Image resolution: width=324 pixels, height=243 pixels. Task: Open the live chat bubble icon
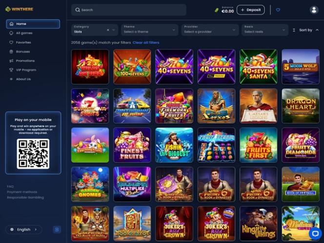point(315,234)
